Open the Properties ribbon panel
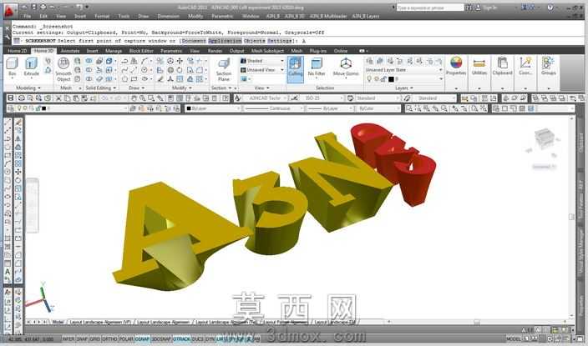This screenshot has width=588, height=346. click(456, 66)
